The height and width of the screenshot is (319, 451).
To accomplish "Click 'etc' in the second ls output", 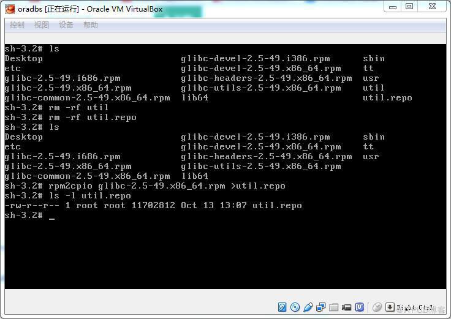I will (x=13, y=146).
